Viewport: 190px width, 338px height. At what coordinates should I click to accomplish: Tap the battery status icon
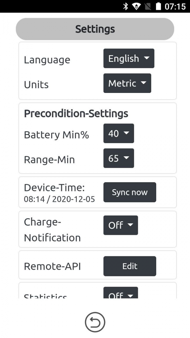158,6
